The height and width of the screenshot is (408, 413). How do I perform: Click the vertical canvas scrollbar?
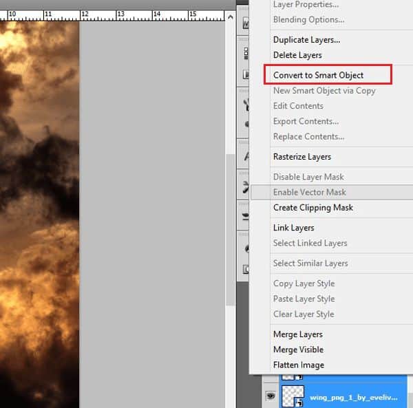click(230, 227)
